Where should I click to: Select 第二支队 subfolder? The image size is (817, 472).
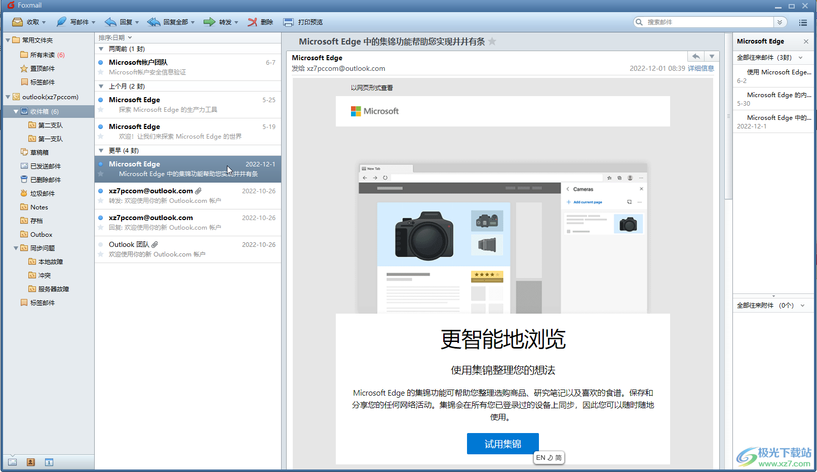(46, 125)
